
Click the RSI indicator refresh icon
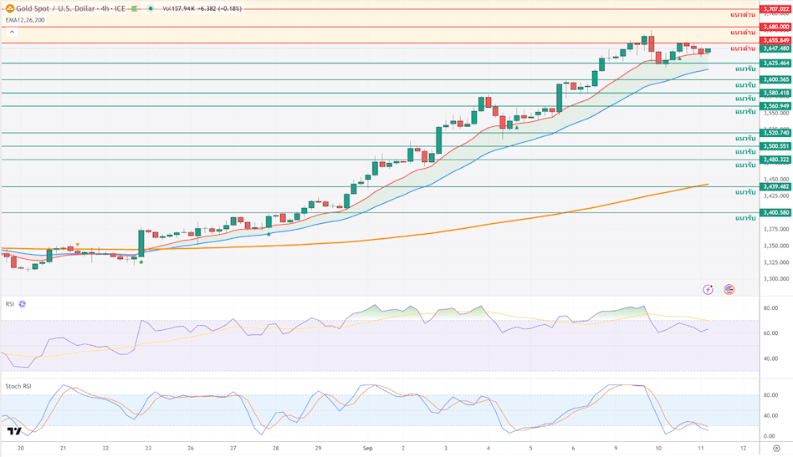tap(23, 304)
